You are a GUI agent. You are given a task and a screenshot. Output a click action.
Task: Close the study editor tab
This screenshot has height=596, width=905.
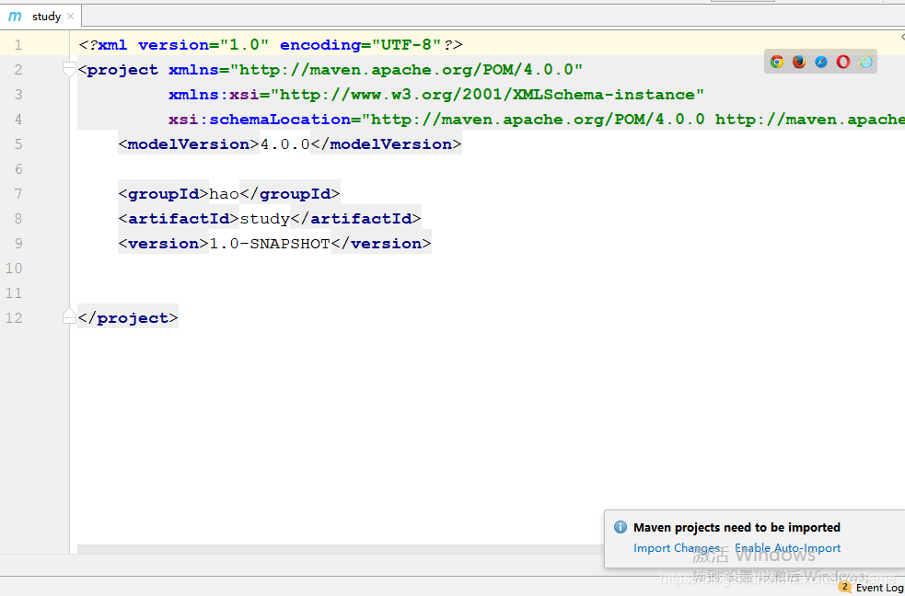pyautogui.click(x=70, y=17)
